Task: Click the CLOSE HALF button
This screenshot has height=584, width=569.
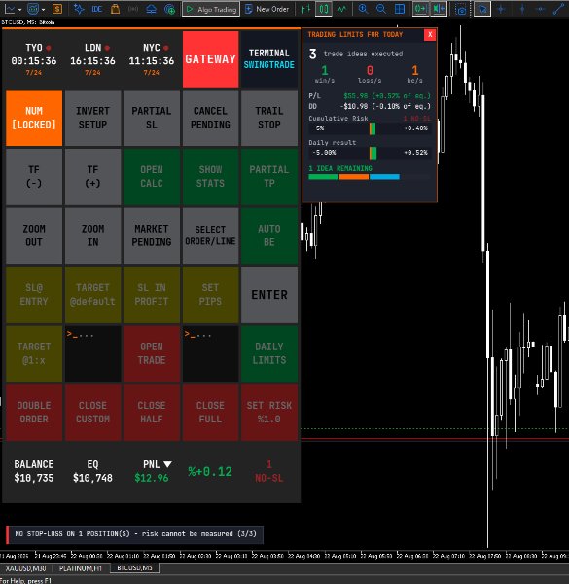Action: pyautogui.click(x=152, y=413)
